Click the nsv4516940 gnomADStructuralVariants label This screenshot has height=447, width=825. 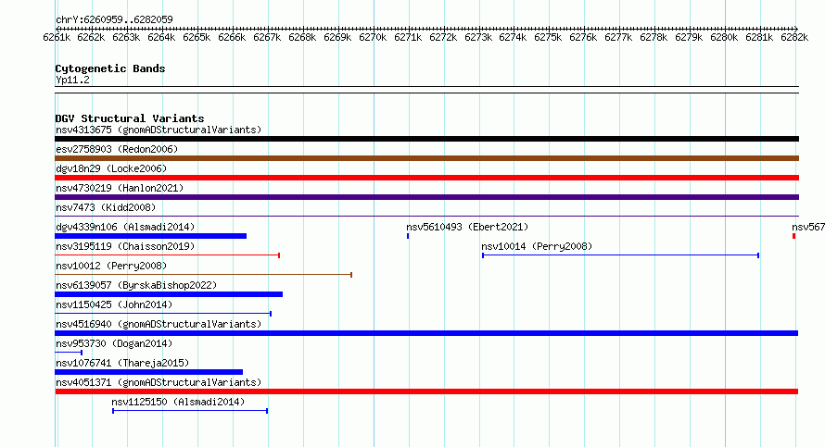pyautogui.click(x=159, y=324)
